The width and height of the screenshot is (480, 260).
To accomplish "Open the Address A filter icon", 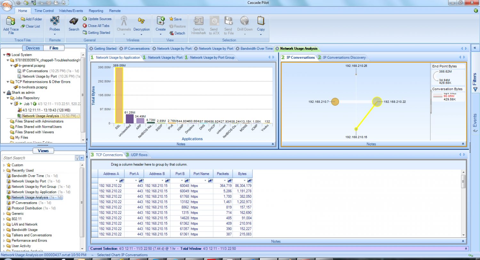I will [x=122, y=181].
